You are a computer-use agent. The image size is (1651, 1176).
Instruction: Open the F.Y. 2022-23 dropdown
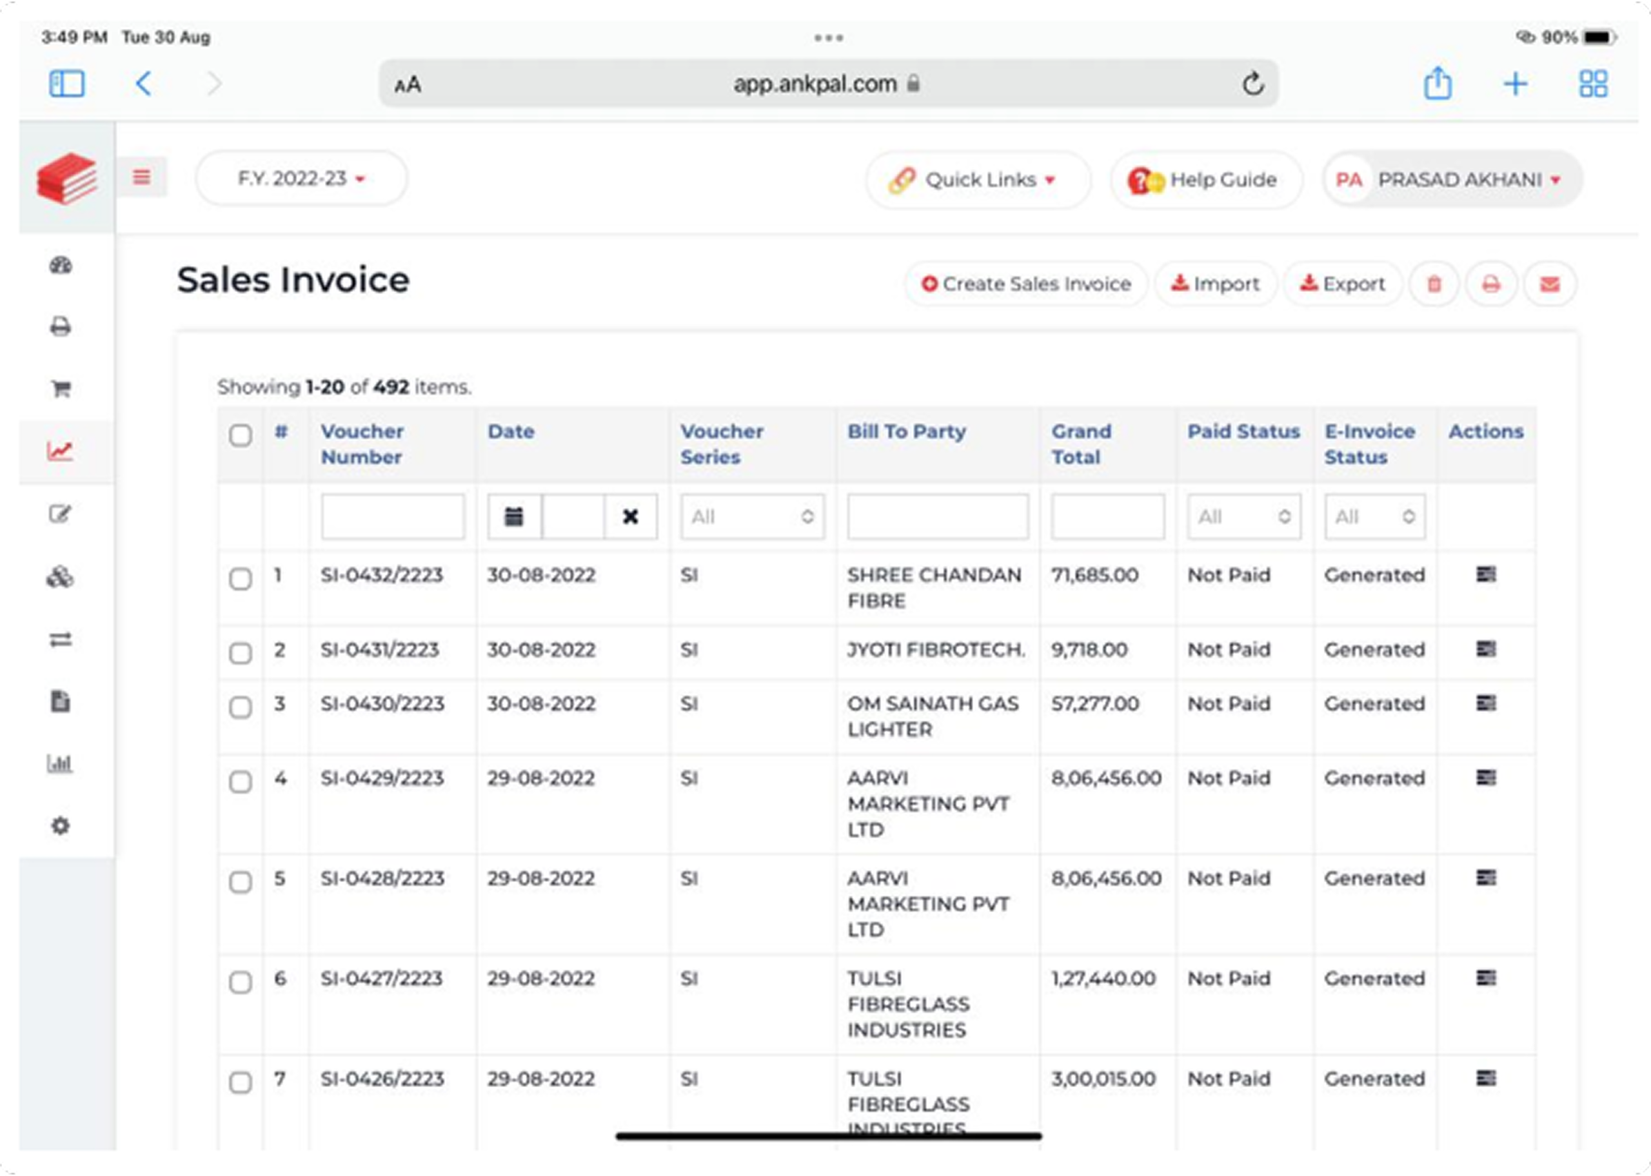tap(301, 179)
